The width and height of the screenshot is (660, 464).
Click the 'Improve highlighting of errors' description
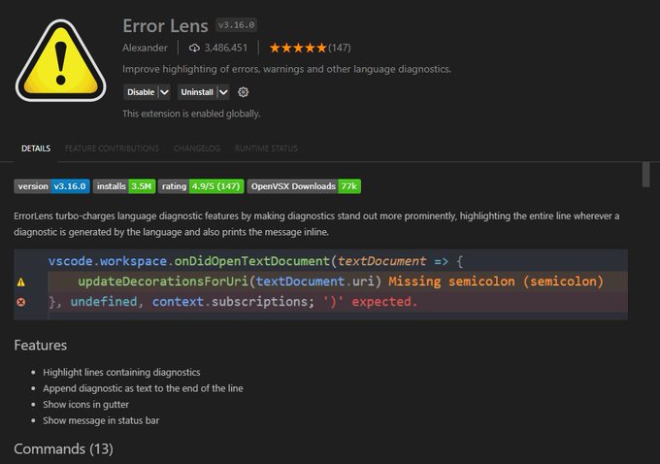tap(286, 69)
